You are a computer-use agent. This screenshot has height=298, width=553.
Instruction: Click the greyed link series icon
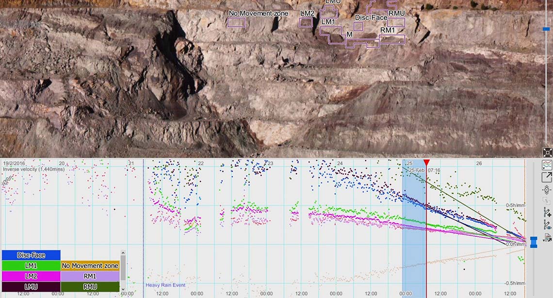click(547, 201)
